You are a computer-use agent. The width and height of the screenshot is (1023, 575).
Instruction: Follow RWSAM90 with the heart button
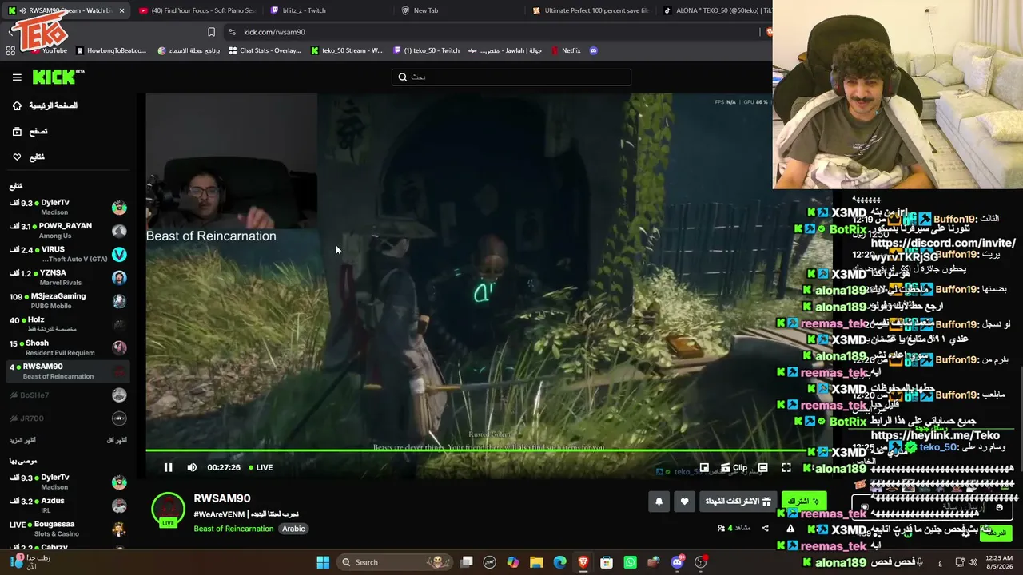pos(684,502)
